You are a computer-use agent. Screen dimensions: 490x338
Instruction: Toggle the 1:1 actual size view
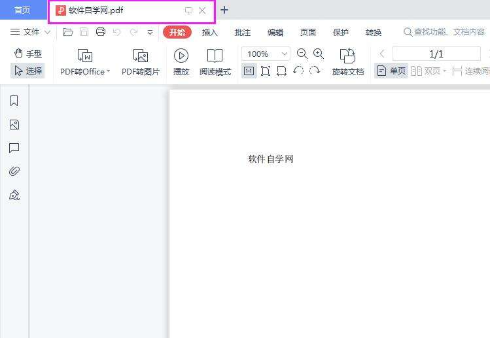point(249,71)
